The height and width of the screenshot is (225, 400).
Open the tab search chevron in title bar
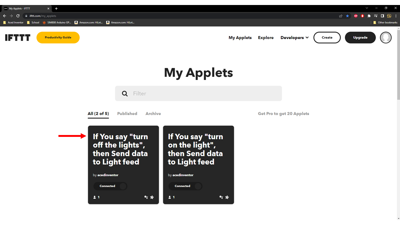[367, 8]
